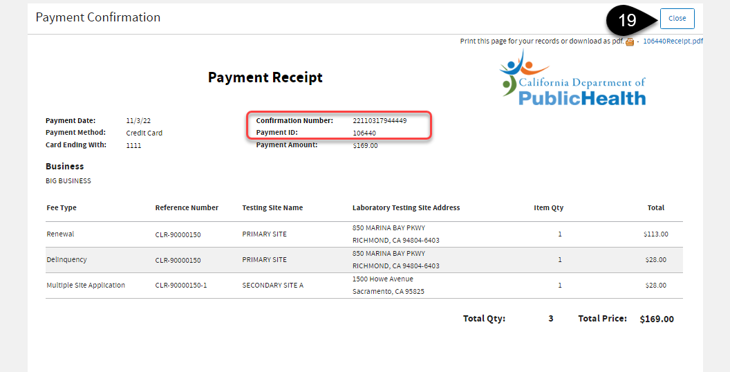
Task: Click the Total column header
Action: 656,207
